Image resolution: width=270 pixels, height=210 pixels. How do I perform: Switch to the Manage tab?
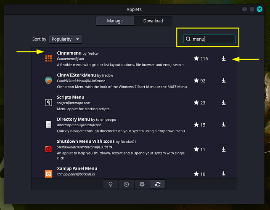(115, 21)
